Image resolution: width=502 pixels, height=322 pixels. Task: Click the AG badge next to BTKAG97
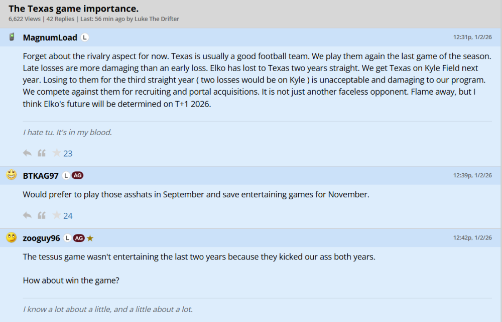(77, 176)
